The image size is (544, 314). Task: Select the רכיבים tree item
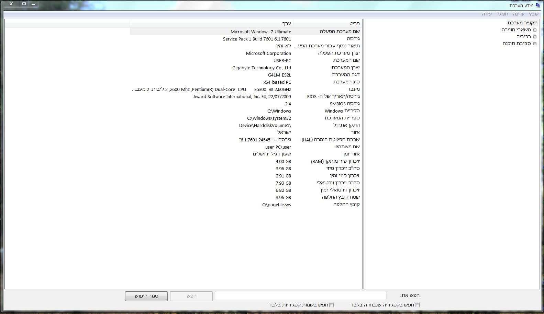pyautogui.click(x=524, y=37)
